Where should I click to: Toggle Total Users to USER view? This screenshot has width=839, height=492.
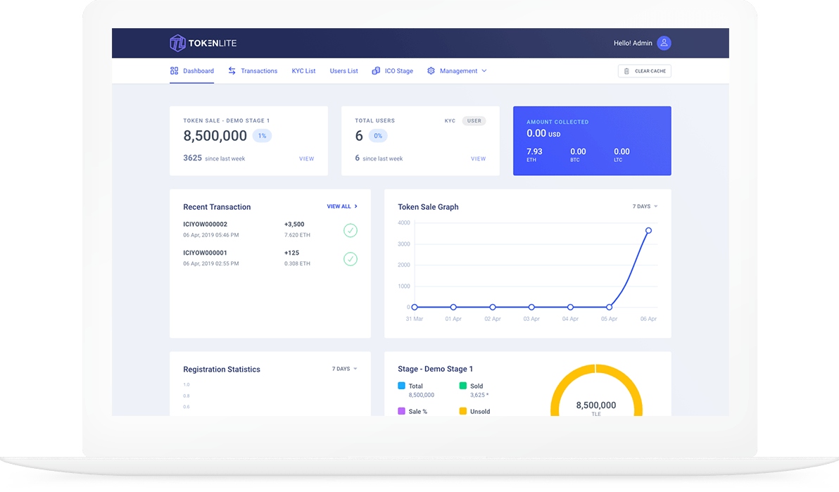pos(474,121)
